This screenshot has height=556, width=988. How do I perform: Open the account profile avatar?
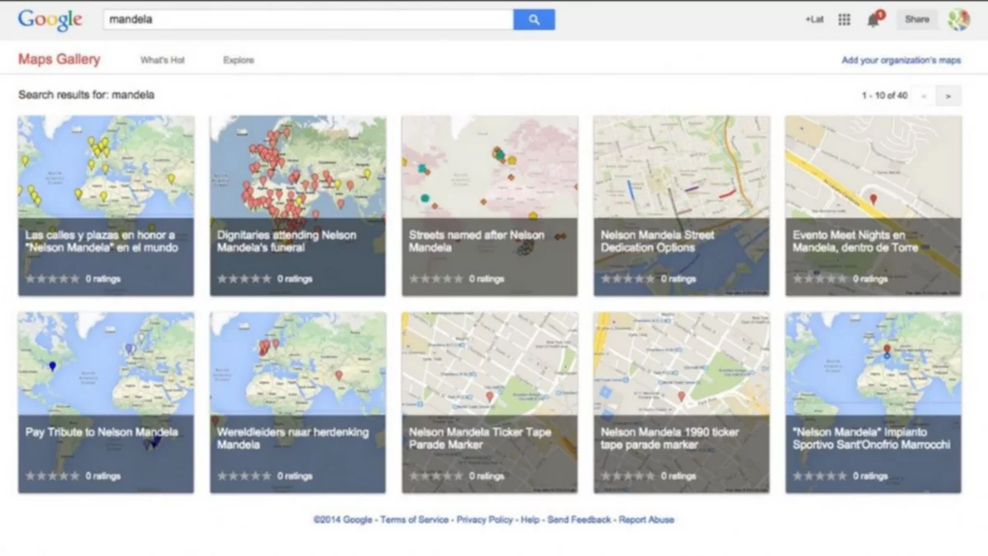click(x=958, y=20)
